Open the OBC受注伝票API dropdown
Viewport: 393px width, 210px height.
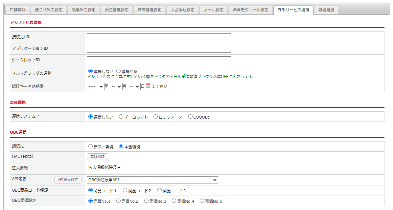click(152, 180)
